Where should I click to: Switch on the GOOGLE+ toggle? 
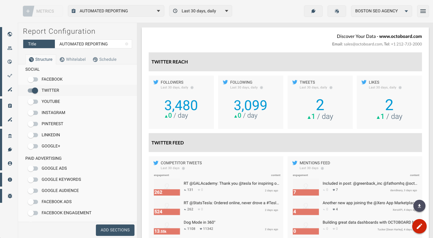tap(33, 146)
